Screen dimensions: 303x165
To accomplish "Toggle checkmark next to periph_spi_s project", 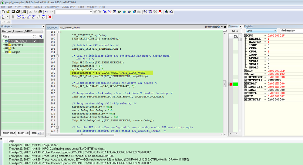I will click(x=35, y=41).
